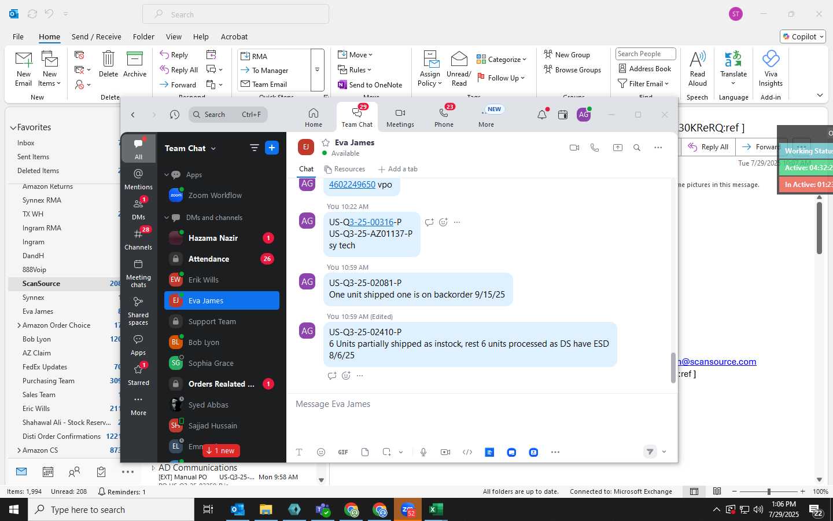Start an audio call with Eva James
This screenshot has width=833, height=521.
click(595, 148)
